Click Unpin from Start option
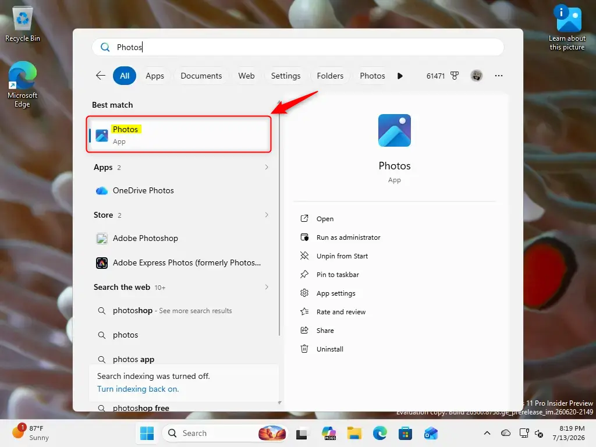This screenshot has width=596, height=447. tap(342, 256)
